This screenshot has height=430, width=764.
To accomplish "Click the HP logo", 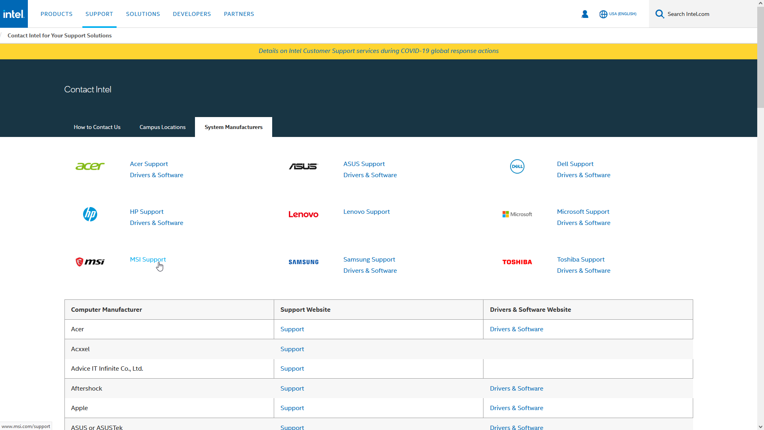I will pyautogui.click(x=90, y=214).
